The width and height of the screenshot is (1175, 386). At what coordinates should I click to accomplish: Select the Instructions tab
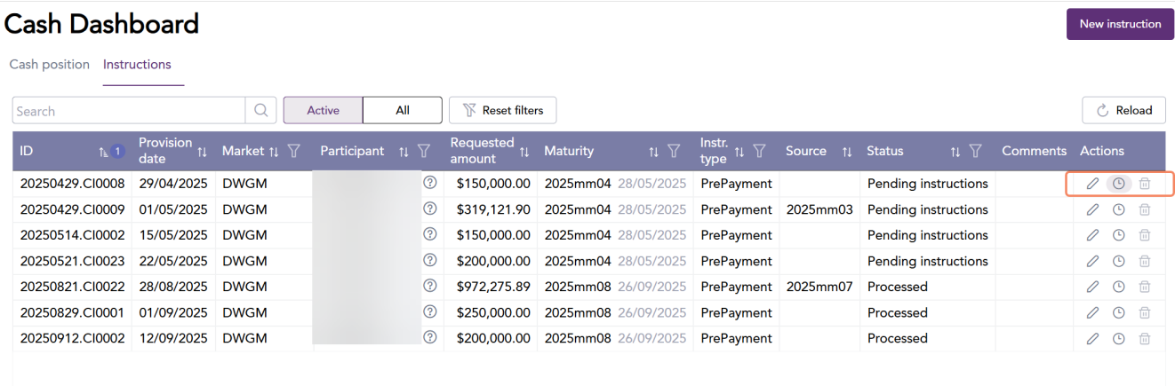[137, 65]
